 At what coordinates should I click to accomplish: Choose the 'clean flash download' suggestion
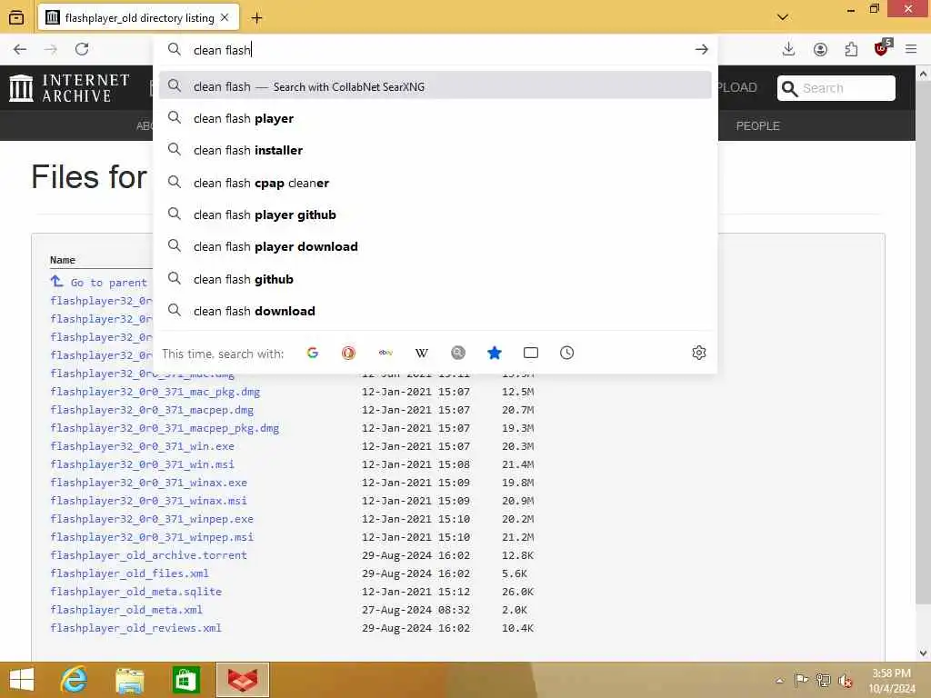pyautogui.click(x=435, y=311)
